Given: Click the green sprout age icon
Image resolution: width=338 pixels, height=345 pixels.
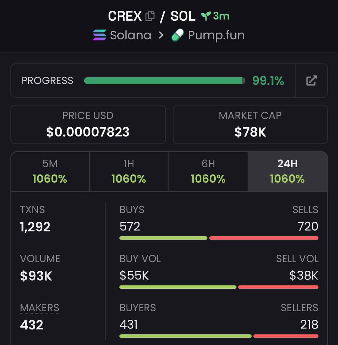Looking at the screenshot, I should coord(205,16).
